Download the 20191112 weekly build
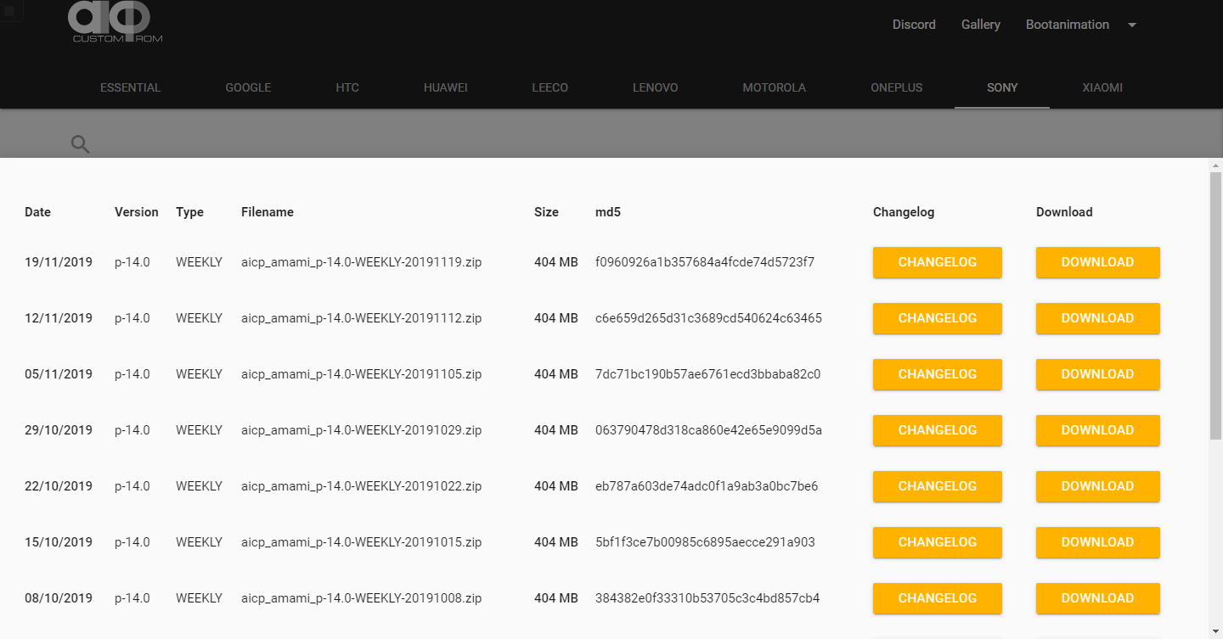 (x=1098, y=318)
